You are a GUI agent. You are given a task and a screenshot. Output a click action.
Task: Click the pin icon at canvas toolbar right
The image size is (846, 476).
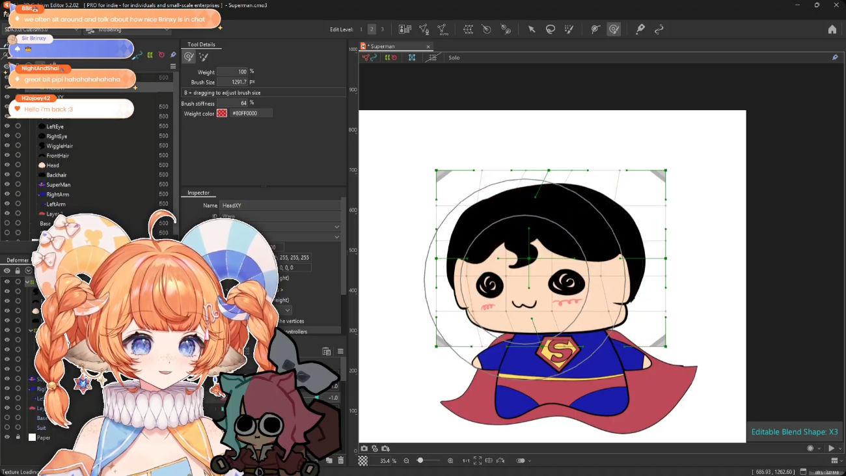point(835,57)
